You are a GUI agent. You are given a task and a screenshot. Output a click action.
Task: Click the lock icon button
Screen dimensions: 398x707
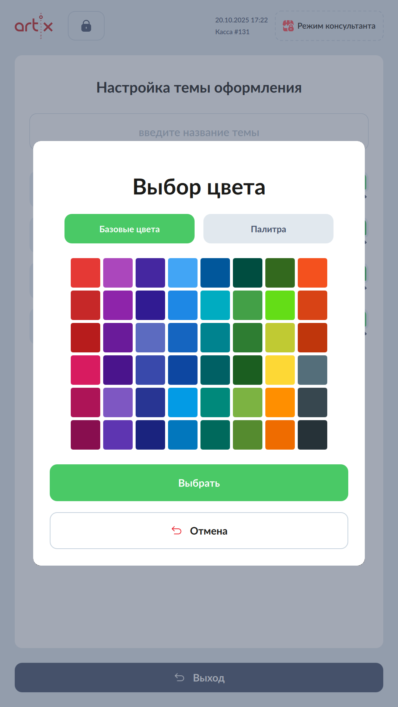86,26
